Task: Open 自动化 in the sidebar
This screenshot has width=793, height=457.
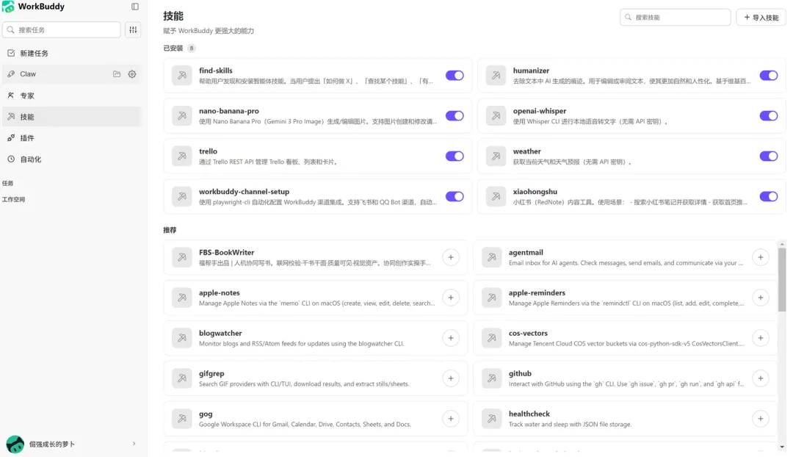Action: click(x=71, y=159)
